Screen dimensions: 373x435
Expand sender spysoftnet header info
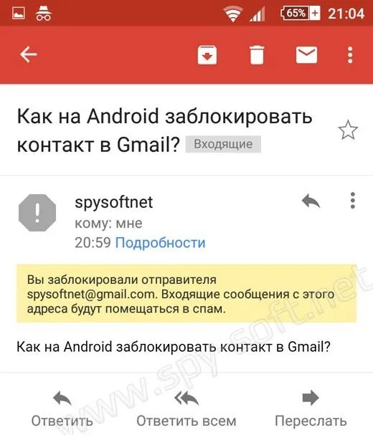[x=113, y=202]
